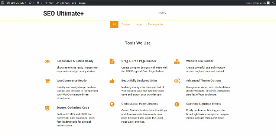The width and height of the screenshot is (276, 136).
Task: Select the All portfolio filter
Action: [114, 24]
